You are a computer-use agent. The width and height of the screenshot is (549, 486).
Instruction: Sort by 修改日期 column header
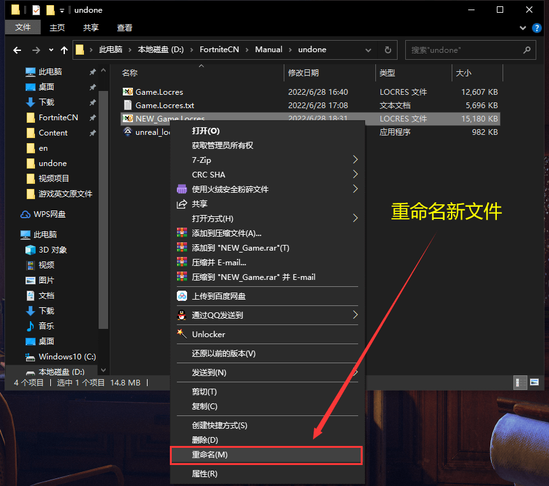[329, 73]
